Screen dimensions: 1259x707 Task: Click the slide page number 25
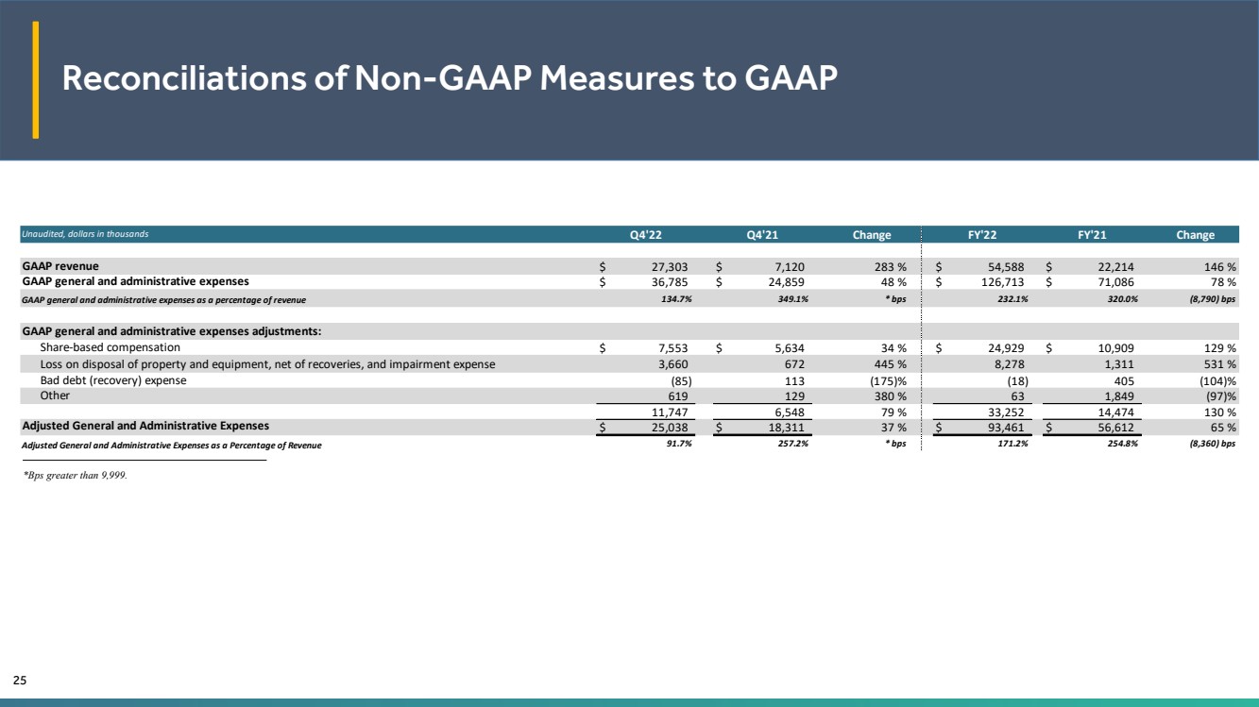tap(20, 680)
